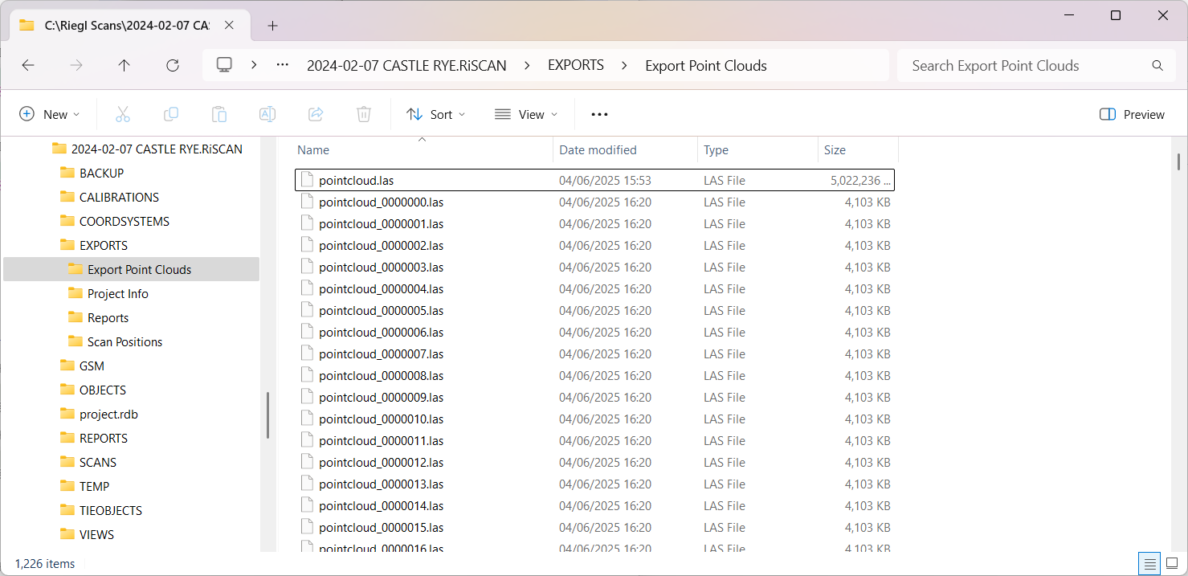Sort files by Date modified column
Viewport: 1188px width, 576px height.
(598, 150)
